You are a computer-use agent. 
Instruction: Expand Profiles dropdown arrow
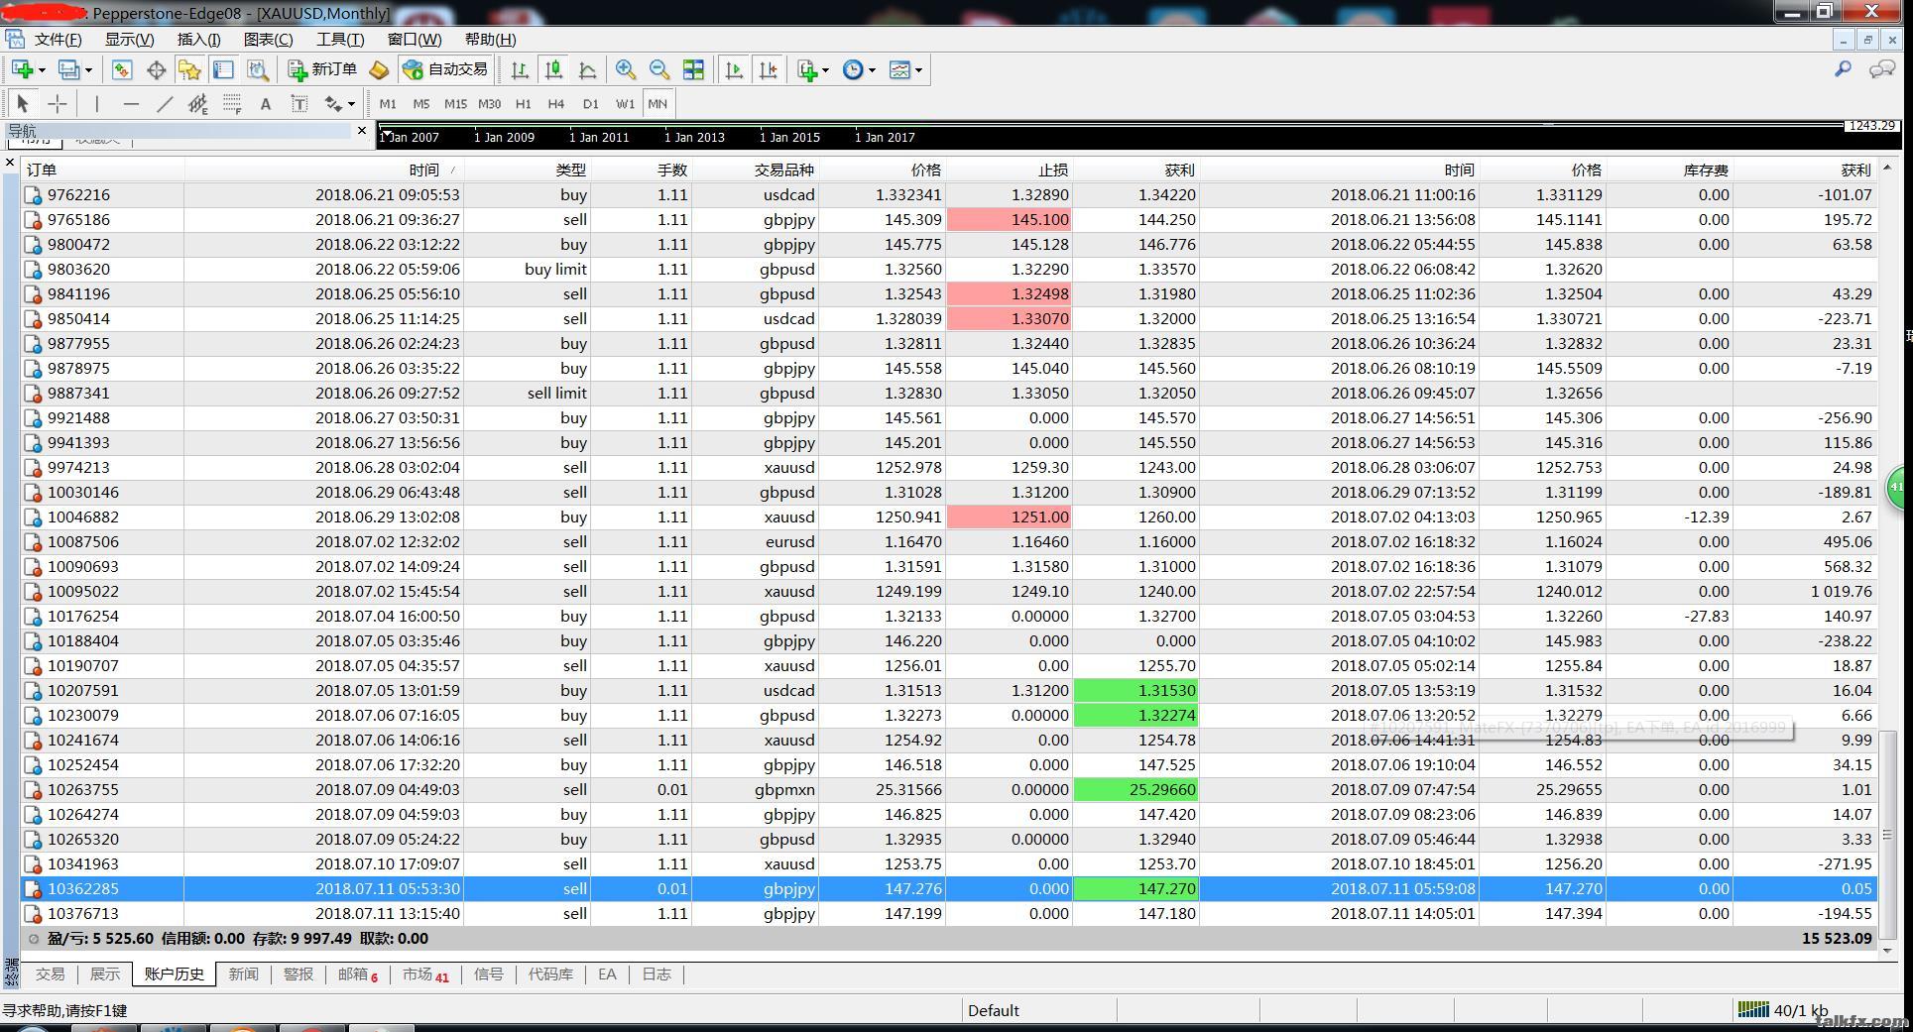(x=88, y=69)
